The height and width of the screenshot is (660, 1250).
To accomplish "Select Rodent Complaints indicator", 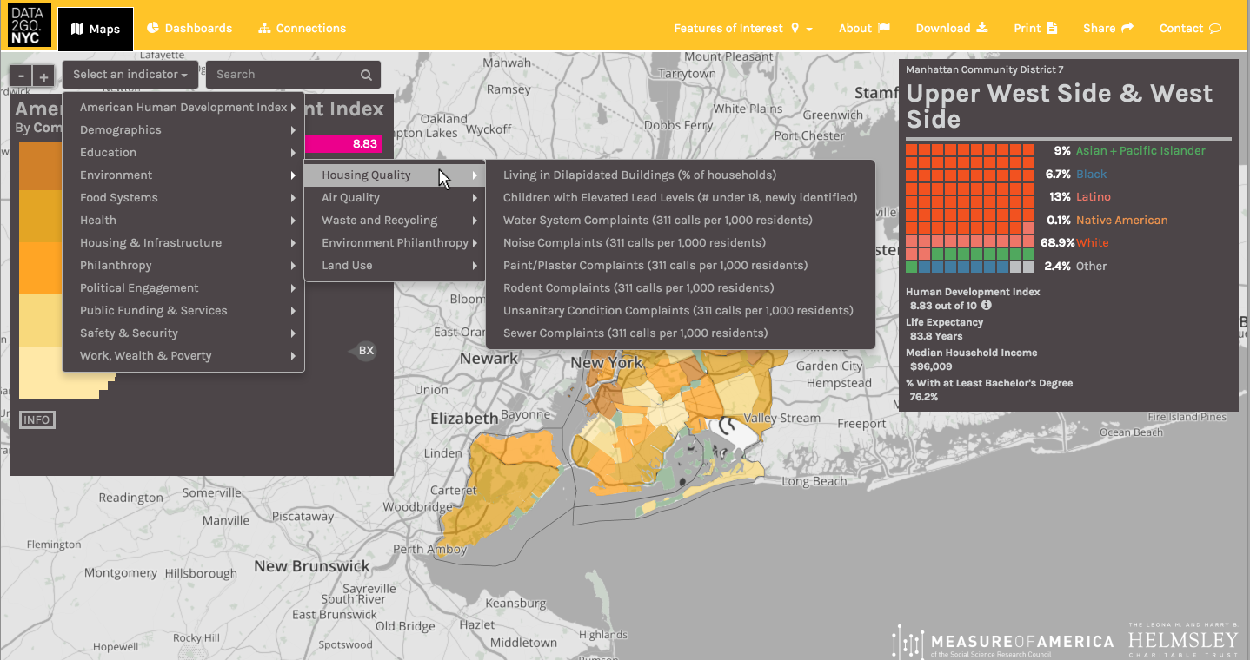I will pos(680,288).
